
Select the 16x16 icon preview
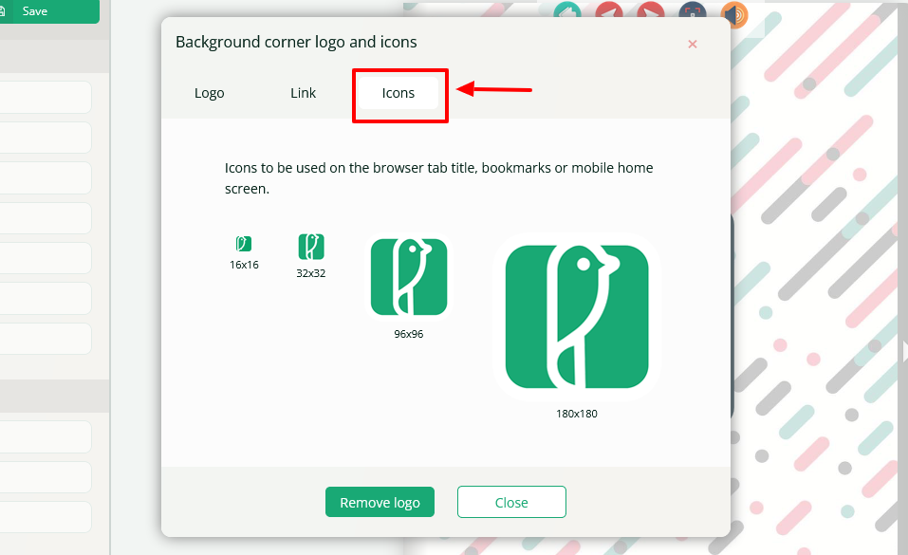pos(244,243)
